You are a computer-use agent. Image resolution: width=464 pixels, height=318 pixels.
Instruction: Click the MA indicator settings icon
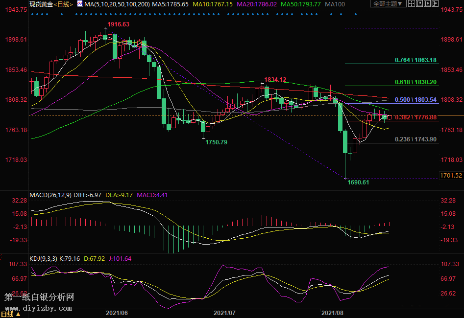[80, 4]
